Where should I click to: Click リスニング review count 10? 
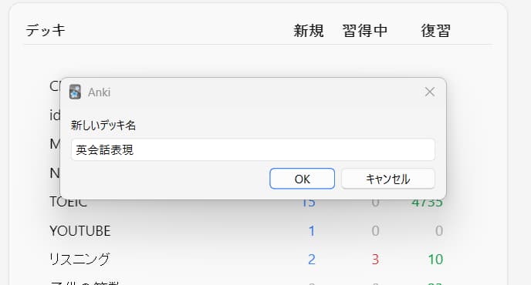[435, 260]
